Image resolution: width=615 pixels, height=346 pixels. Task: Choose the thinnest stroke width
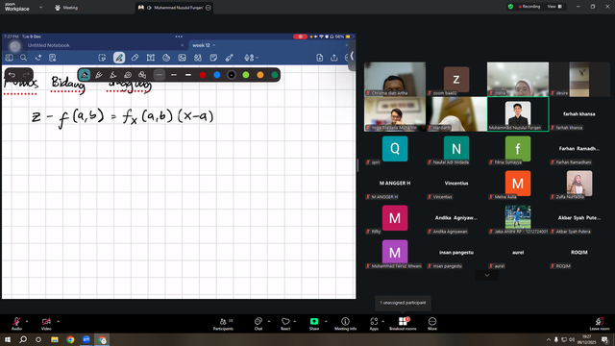pyautogui.click(x=160, y=75)
